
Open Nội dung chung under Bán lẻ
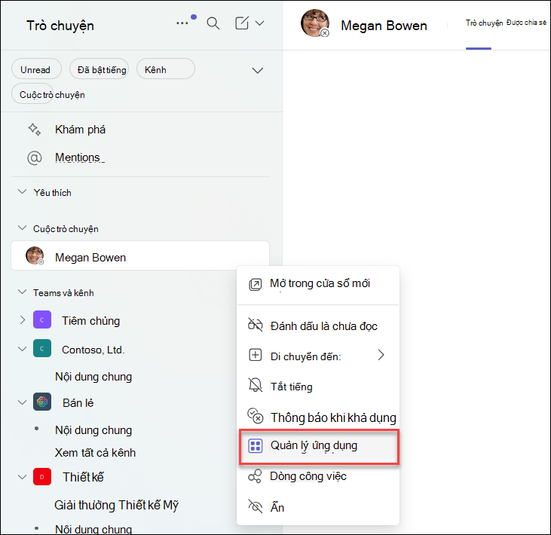[93, 430]
